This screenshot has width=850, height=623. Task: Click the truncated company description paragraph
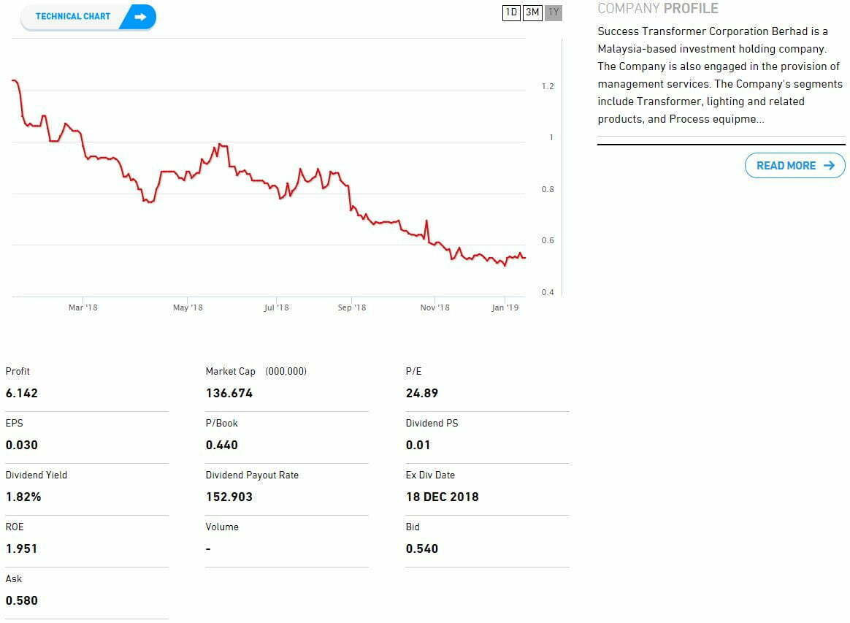point(719,75)
